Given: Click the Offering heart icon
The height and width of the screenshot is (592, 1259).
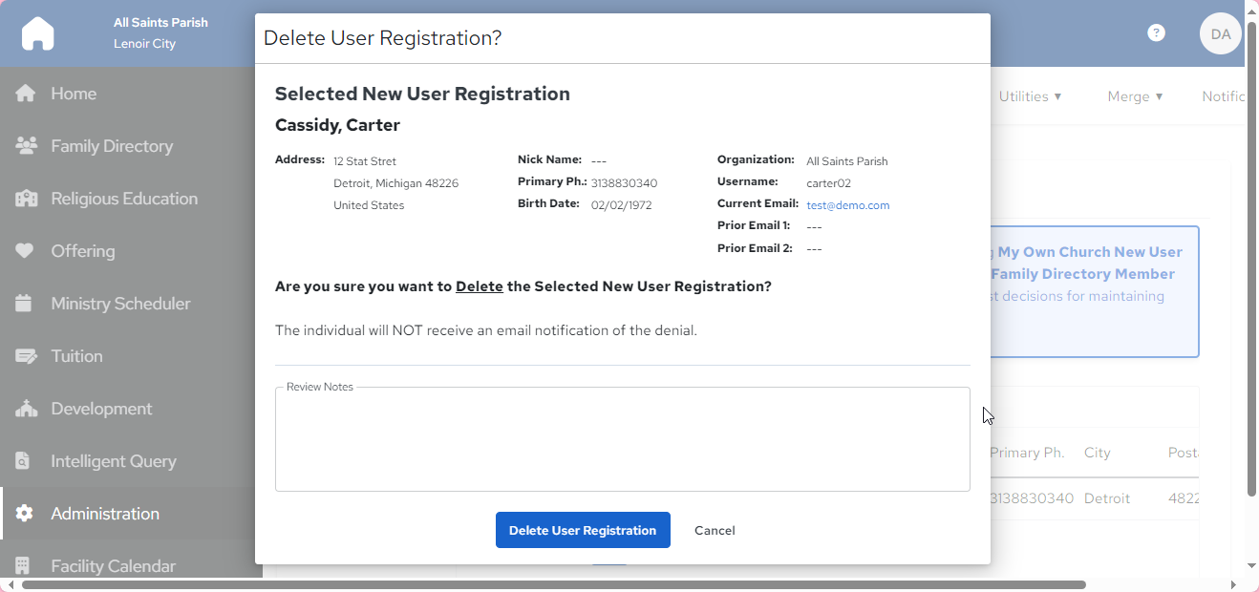Looking at the screenshot, I should (x=25, y=251).
